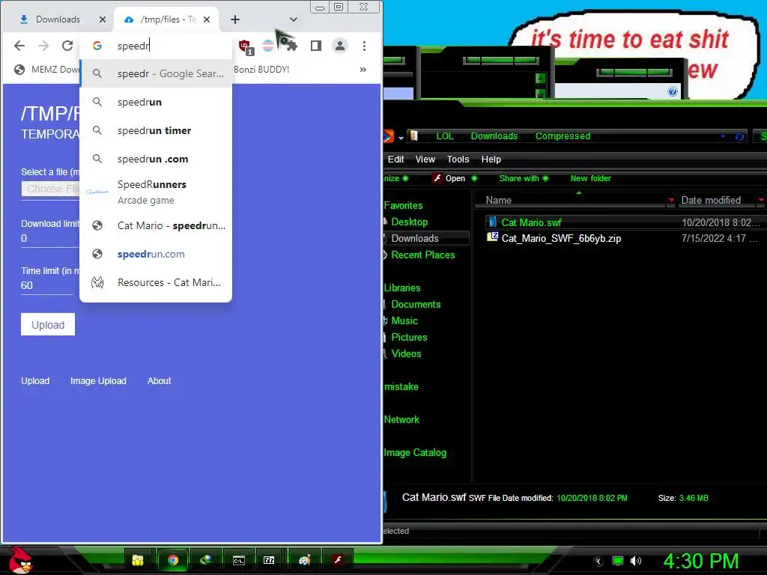Open the Help menu in Explorer
Screen dimensions: 767x575
pyautogui.click(x=491, y=159)
